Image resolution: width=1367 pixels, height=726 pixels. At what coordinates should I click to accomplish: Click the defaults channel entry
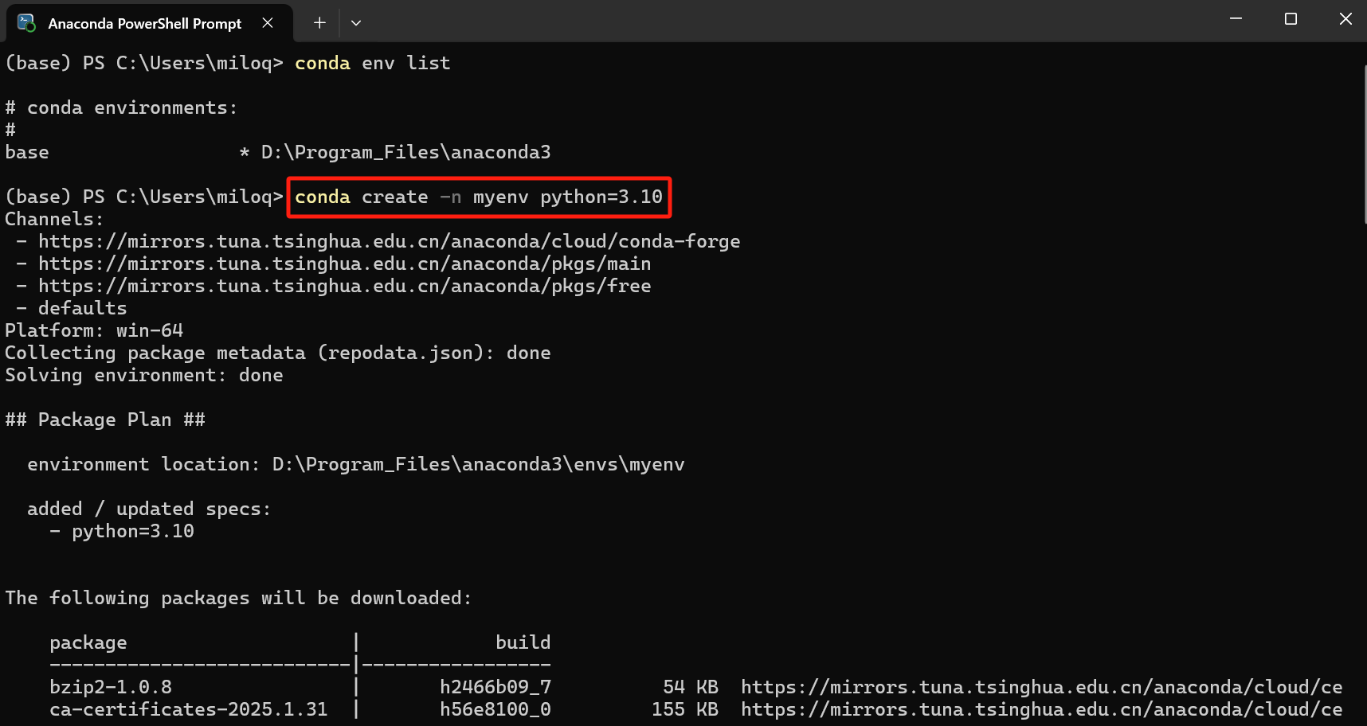[82, 307]
